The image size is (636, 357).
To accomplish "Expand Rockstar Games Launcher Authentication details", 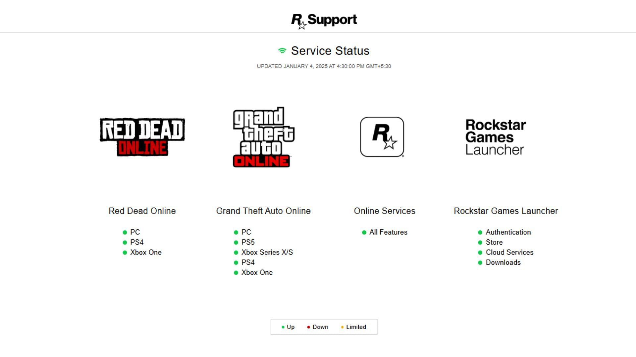I will [x=509, y=232].
